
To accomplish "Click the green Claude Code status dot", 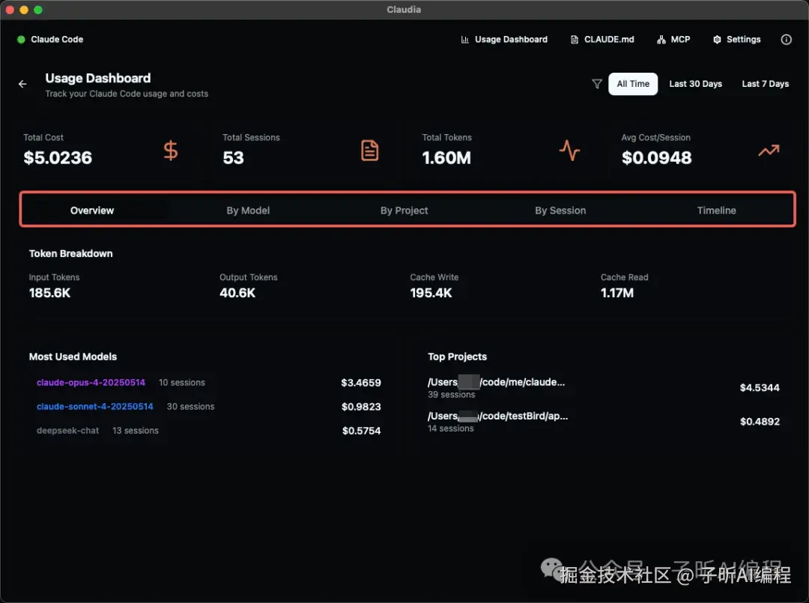I will point(21,40).
